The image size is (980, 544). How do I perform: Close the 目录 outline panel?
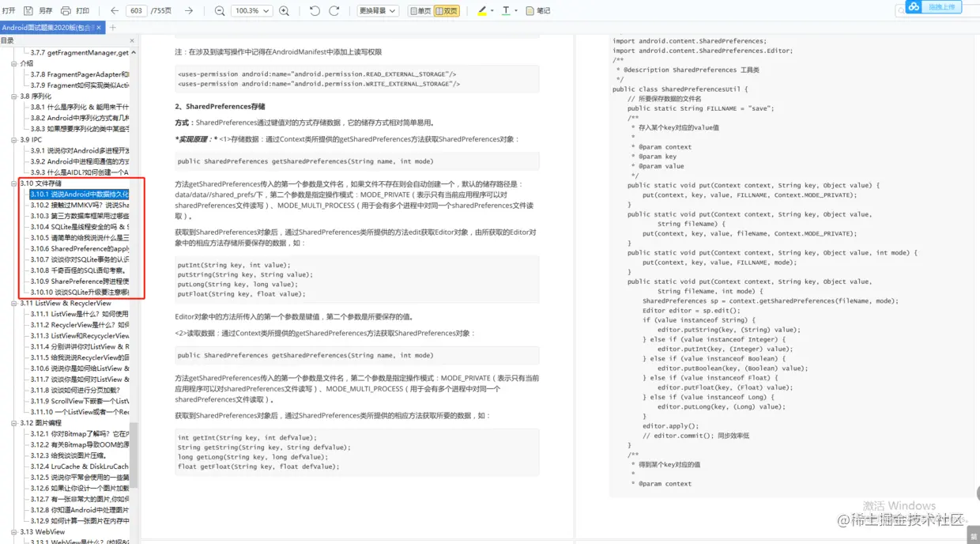point(132,40)
